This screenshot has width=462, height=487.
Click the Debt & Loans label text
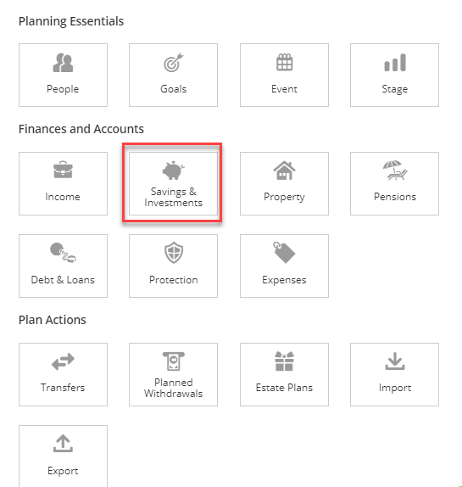(x=63, y=280)
